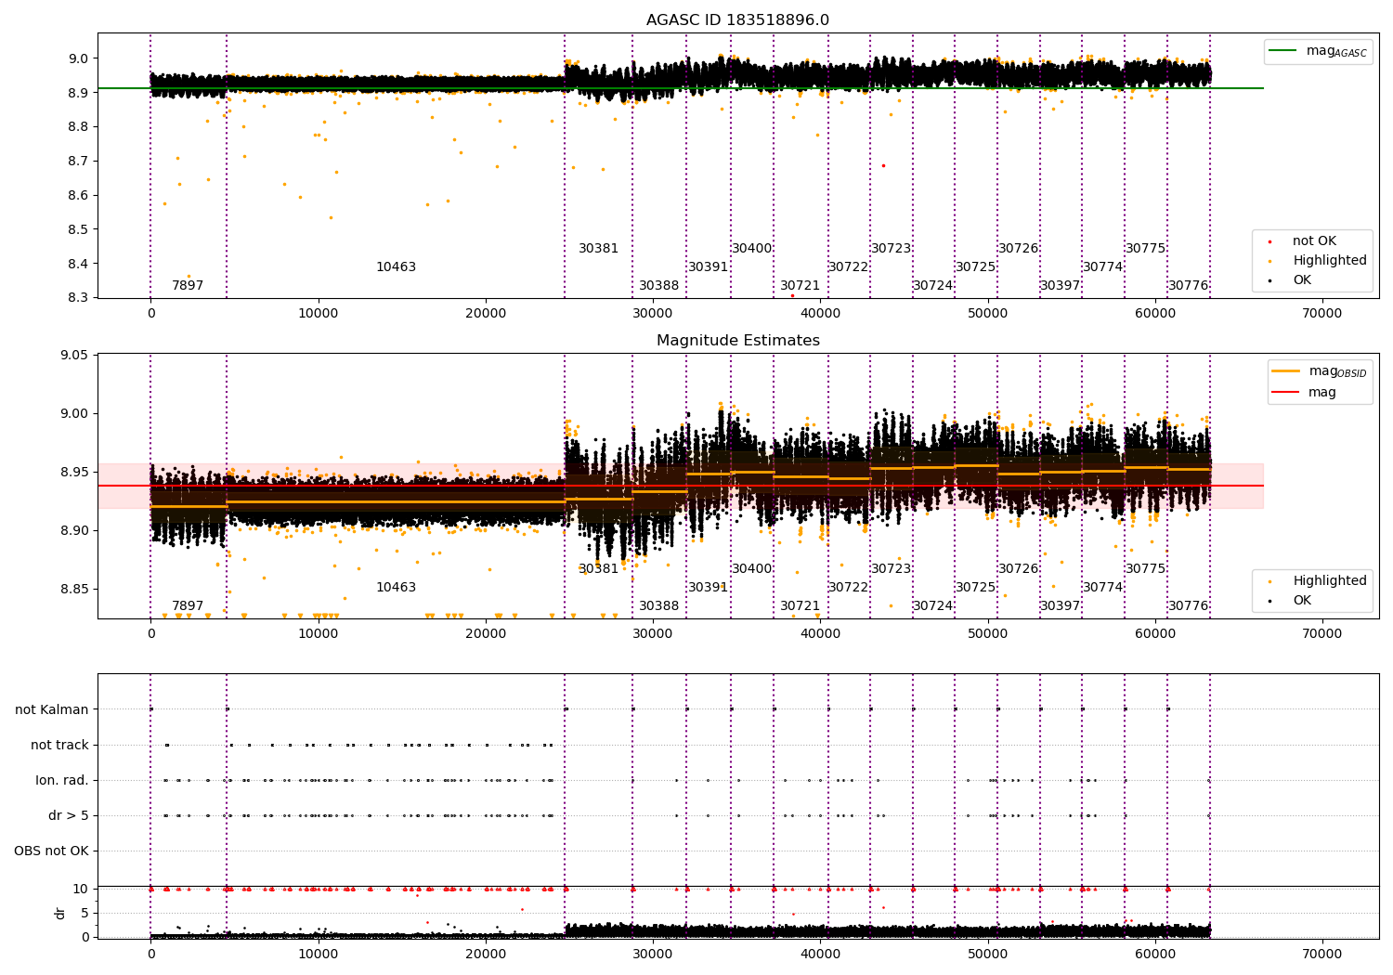Image resolution: width=1393 pixels, height=975 pixels.
Task: Click y-axis tick 8.85 on the middle plot
Action: click(x=74, y=590)
